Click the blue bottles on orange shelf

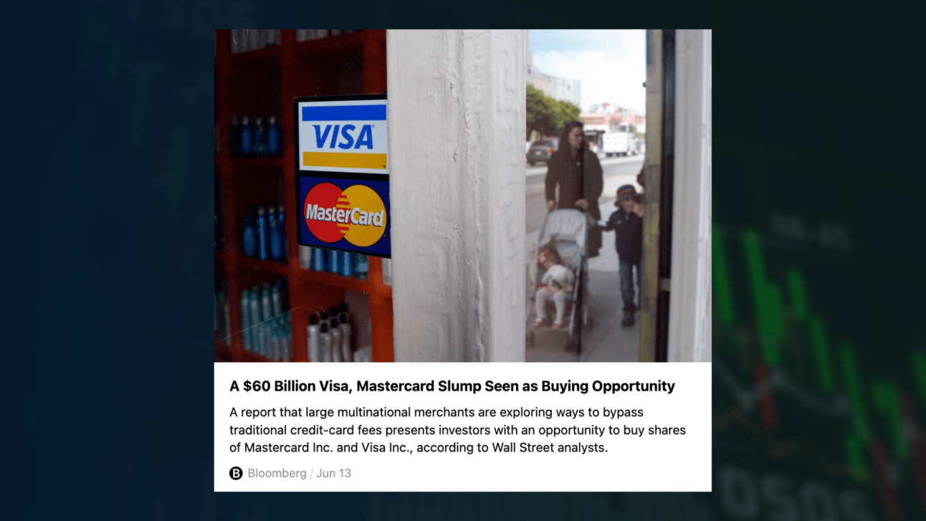tap(254, 135)
